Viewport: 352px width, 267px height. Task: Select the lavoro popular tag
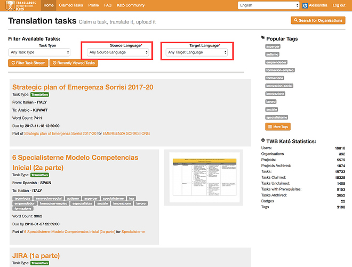pyautogui.click(x=271, y=101)
